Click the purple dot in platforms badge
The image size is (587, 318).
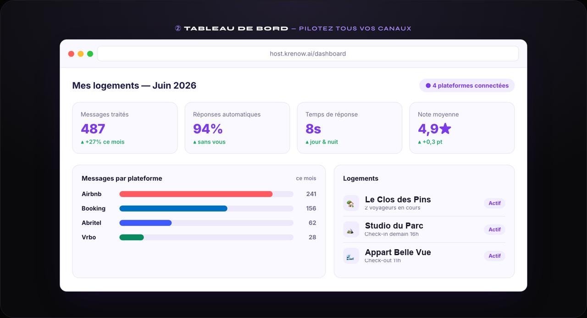pyautogui.click(x=428, y=85)
